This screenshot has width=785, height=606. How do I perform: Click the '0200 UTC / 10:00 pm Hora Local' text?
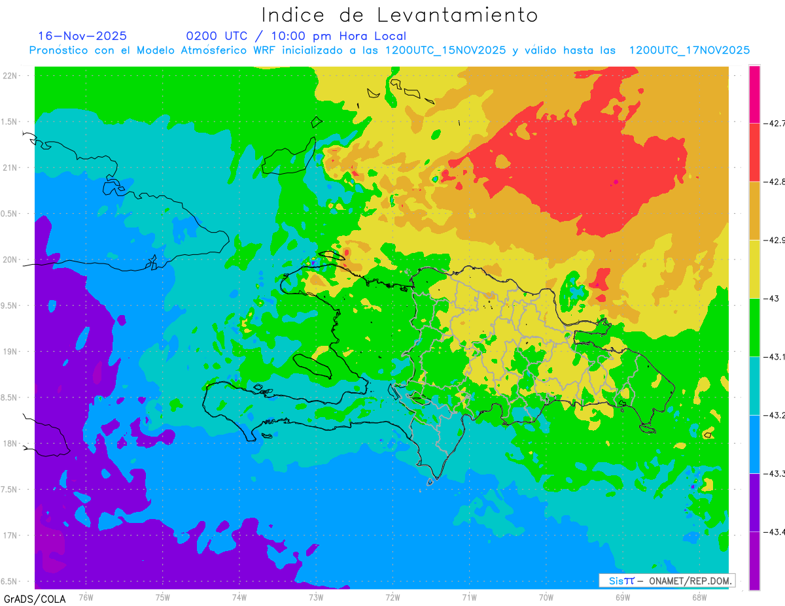(x=296, y=36)
